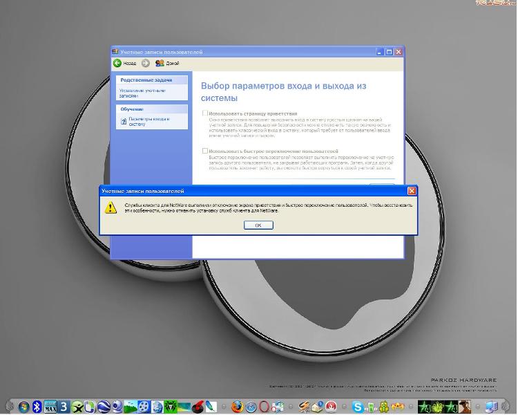The height and width of the screenshot is (415, 518).
Task: Click the green messenger figure dock icon
Action: pyautogui.click(x=371, y=407)
